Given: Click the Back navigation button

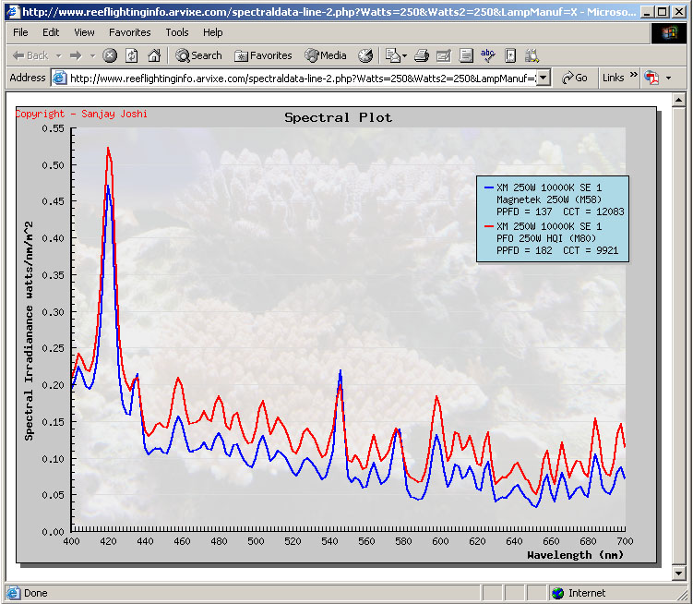Looking at the screenshot, I should coord(30,55).
